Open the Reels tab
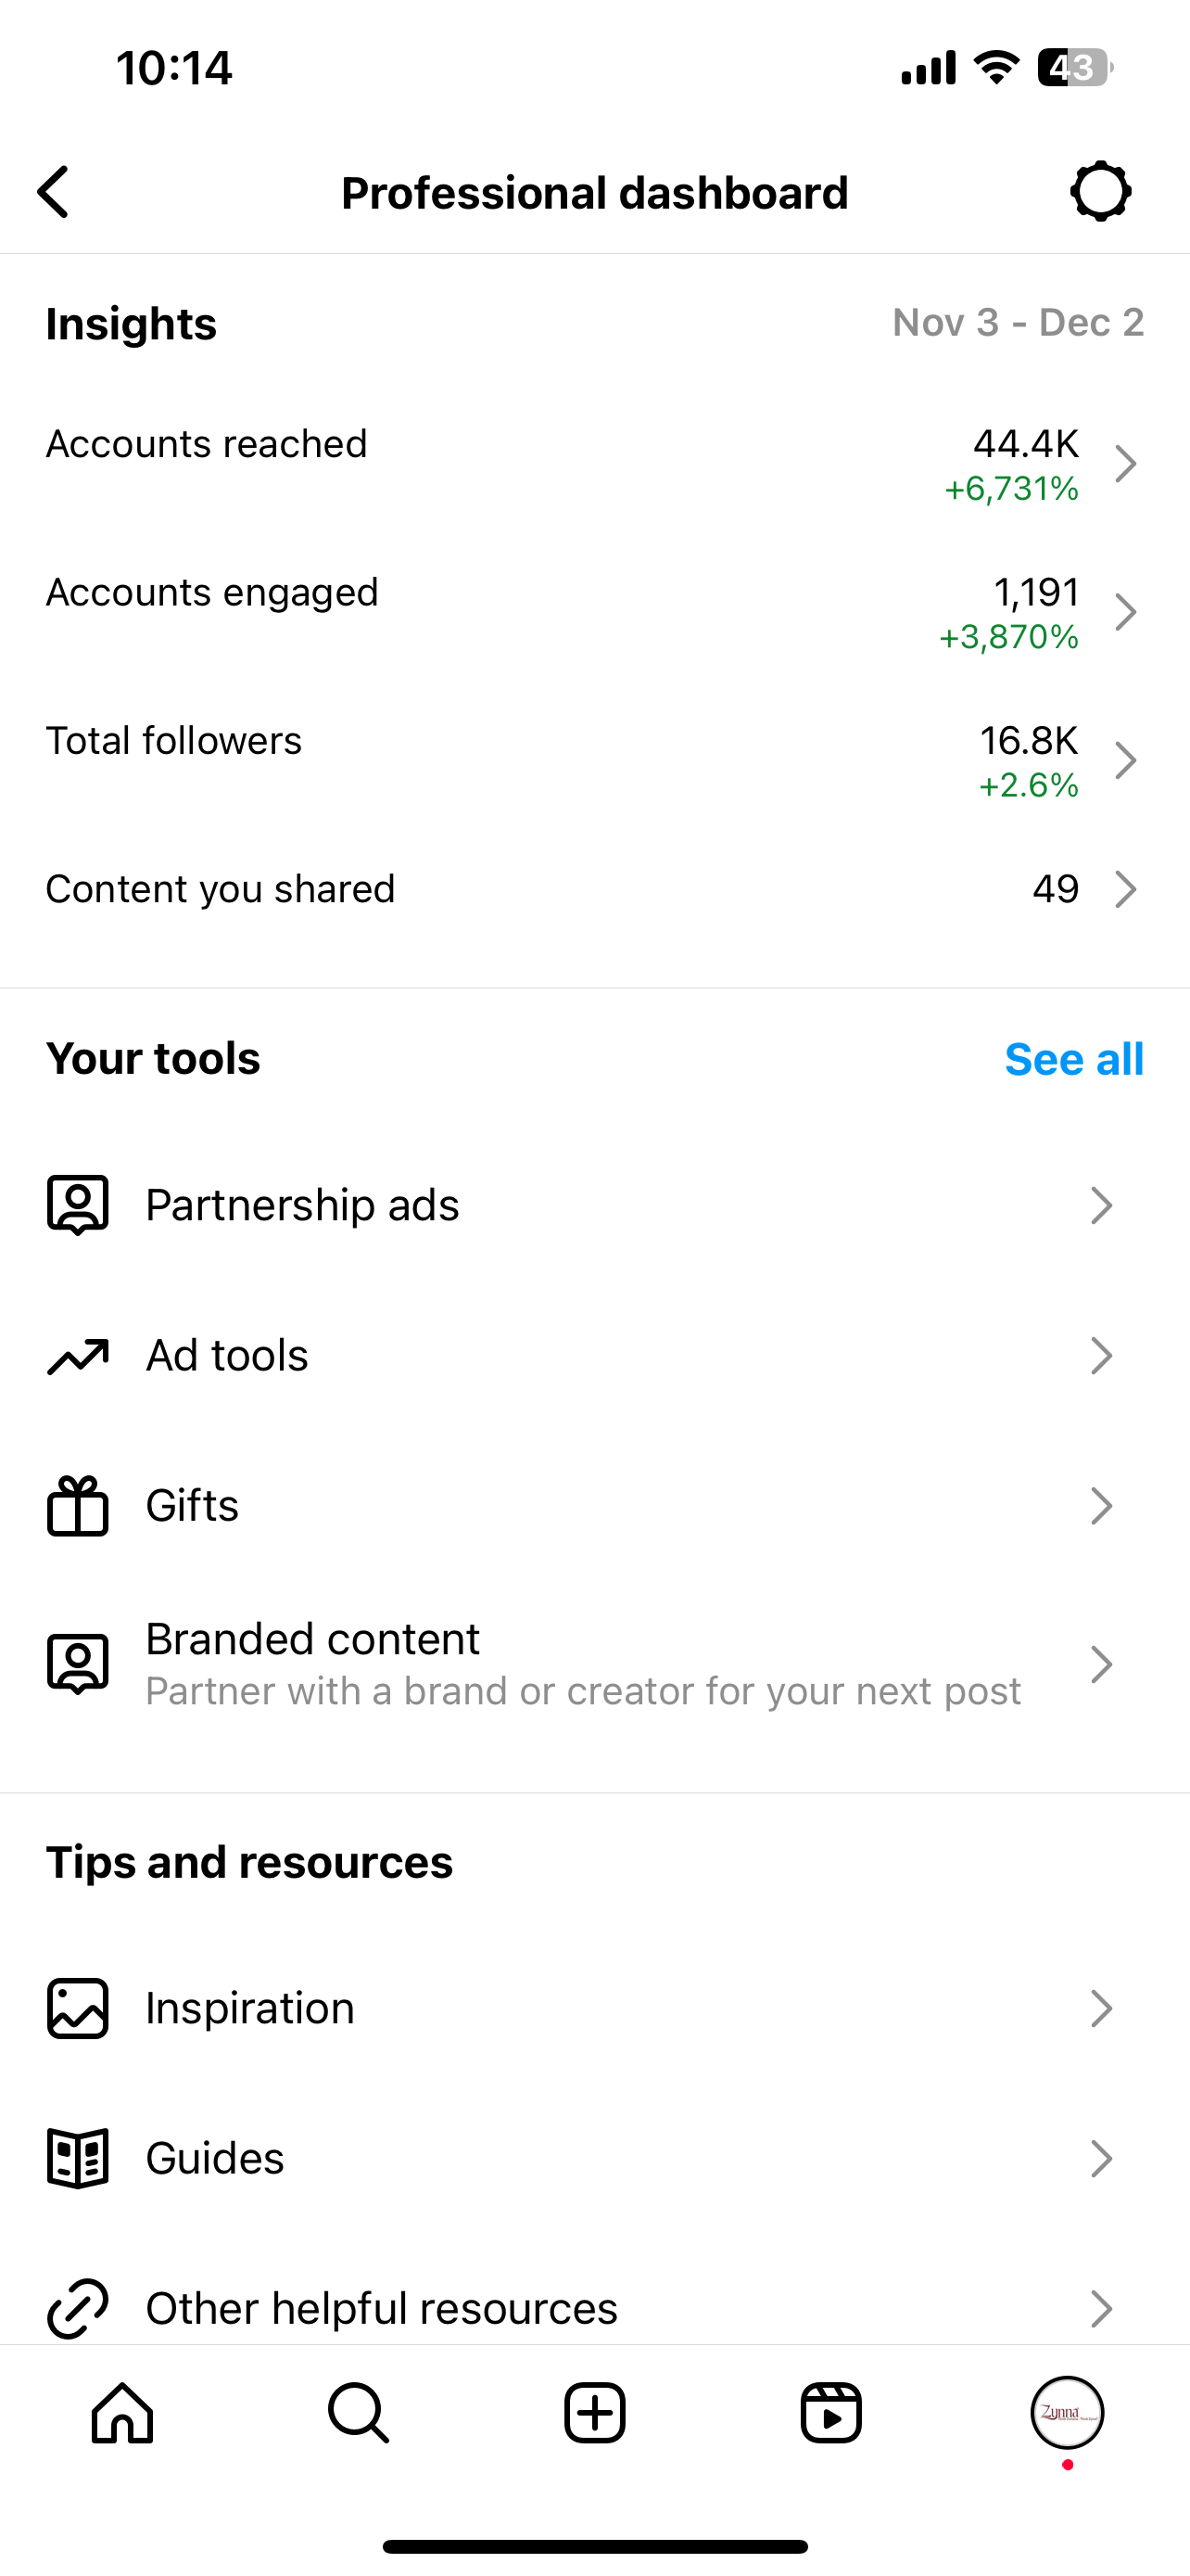This screenshot has height=2576, width=1190. tap(830, 2413)
